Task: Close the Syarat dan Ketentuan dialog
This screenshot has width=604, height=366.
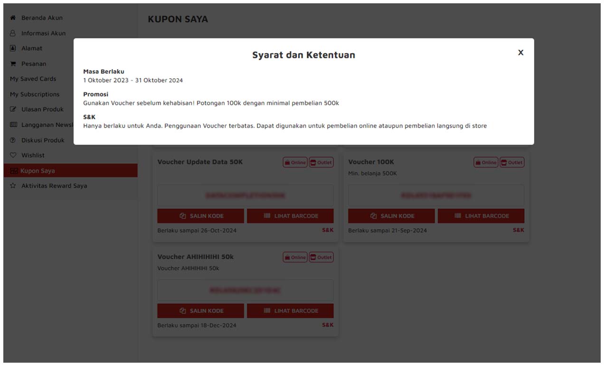Action: (x=520, y=53)
